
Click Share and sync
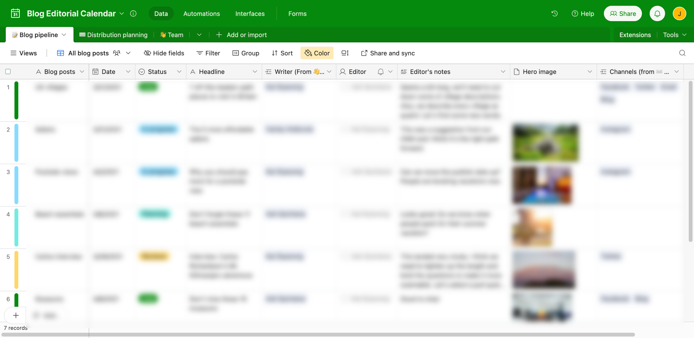click(x=388, y=53)
